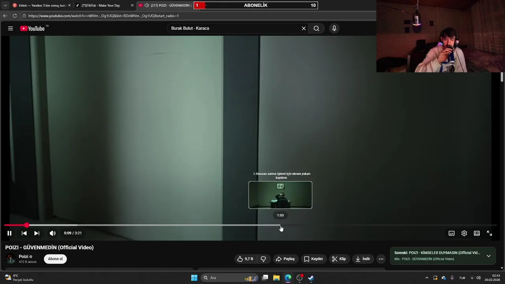Mute the YouTube tab via its speaker icon

(x=147, y=6)
